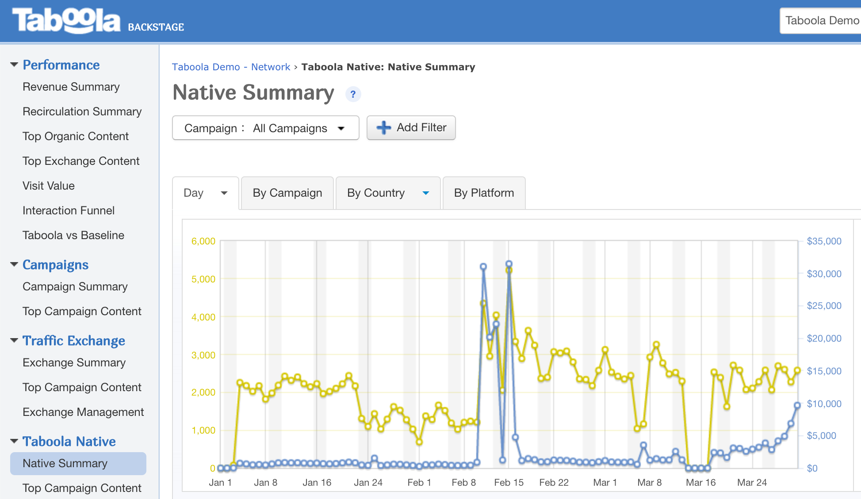Expand the By Country dropdown arrow

(x=426, y=193)
